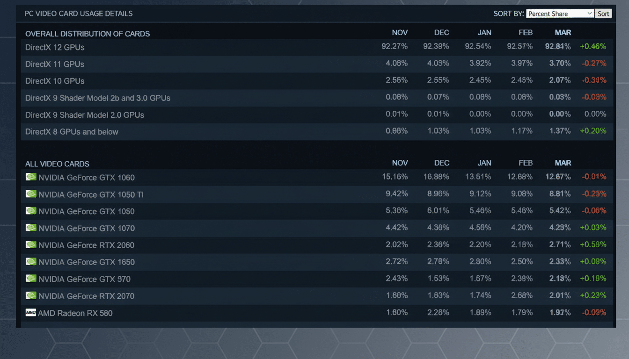Click the ALL VIDEO CARDS section heading
Screen dimensions: 629x359
pos(57,164)
